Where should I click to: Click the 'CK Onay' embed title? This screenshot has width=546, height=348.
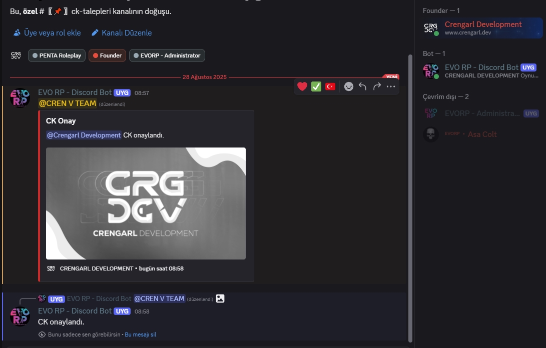[x=61, y=121]
